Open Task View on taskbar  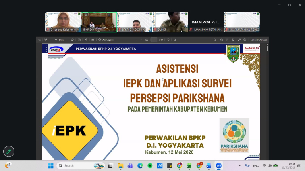pos(110,166)
